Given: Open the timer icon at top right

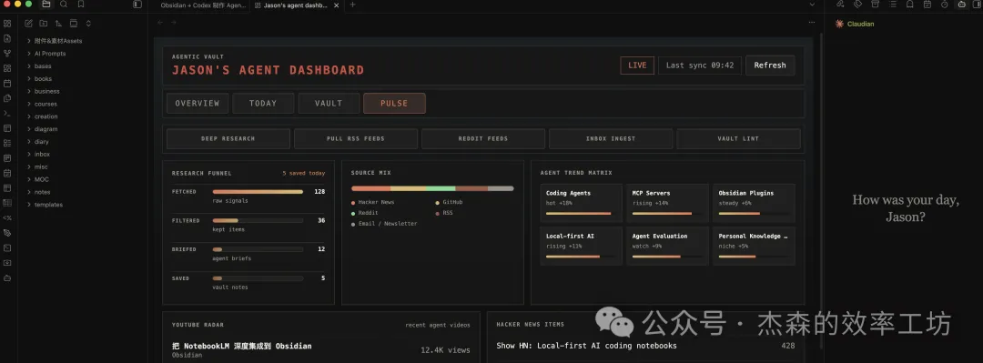Looking at the screenshot, I should coord(945,5).
